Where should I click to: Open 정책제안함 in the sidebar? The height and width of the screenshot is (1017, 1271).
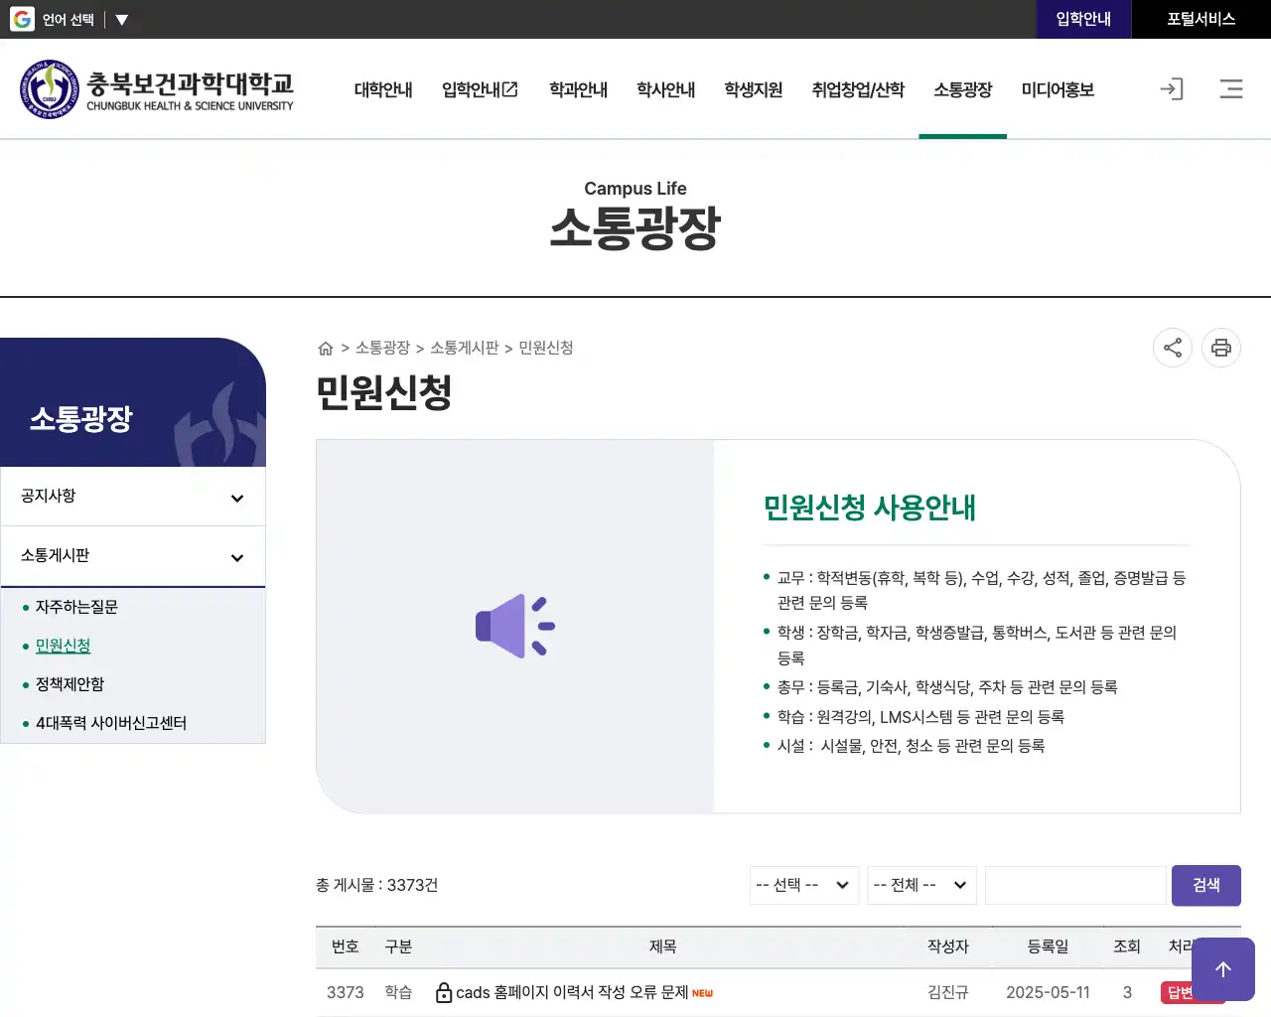[x=70, y=684]
